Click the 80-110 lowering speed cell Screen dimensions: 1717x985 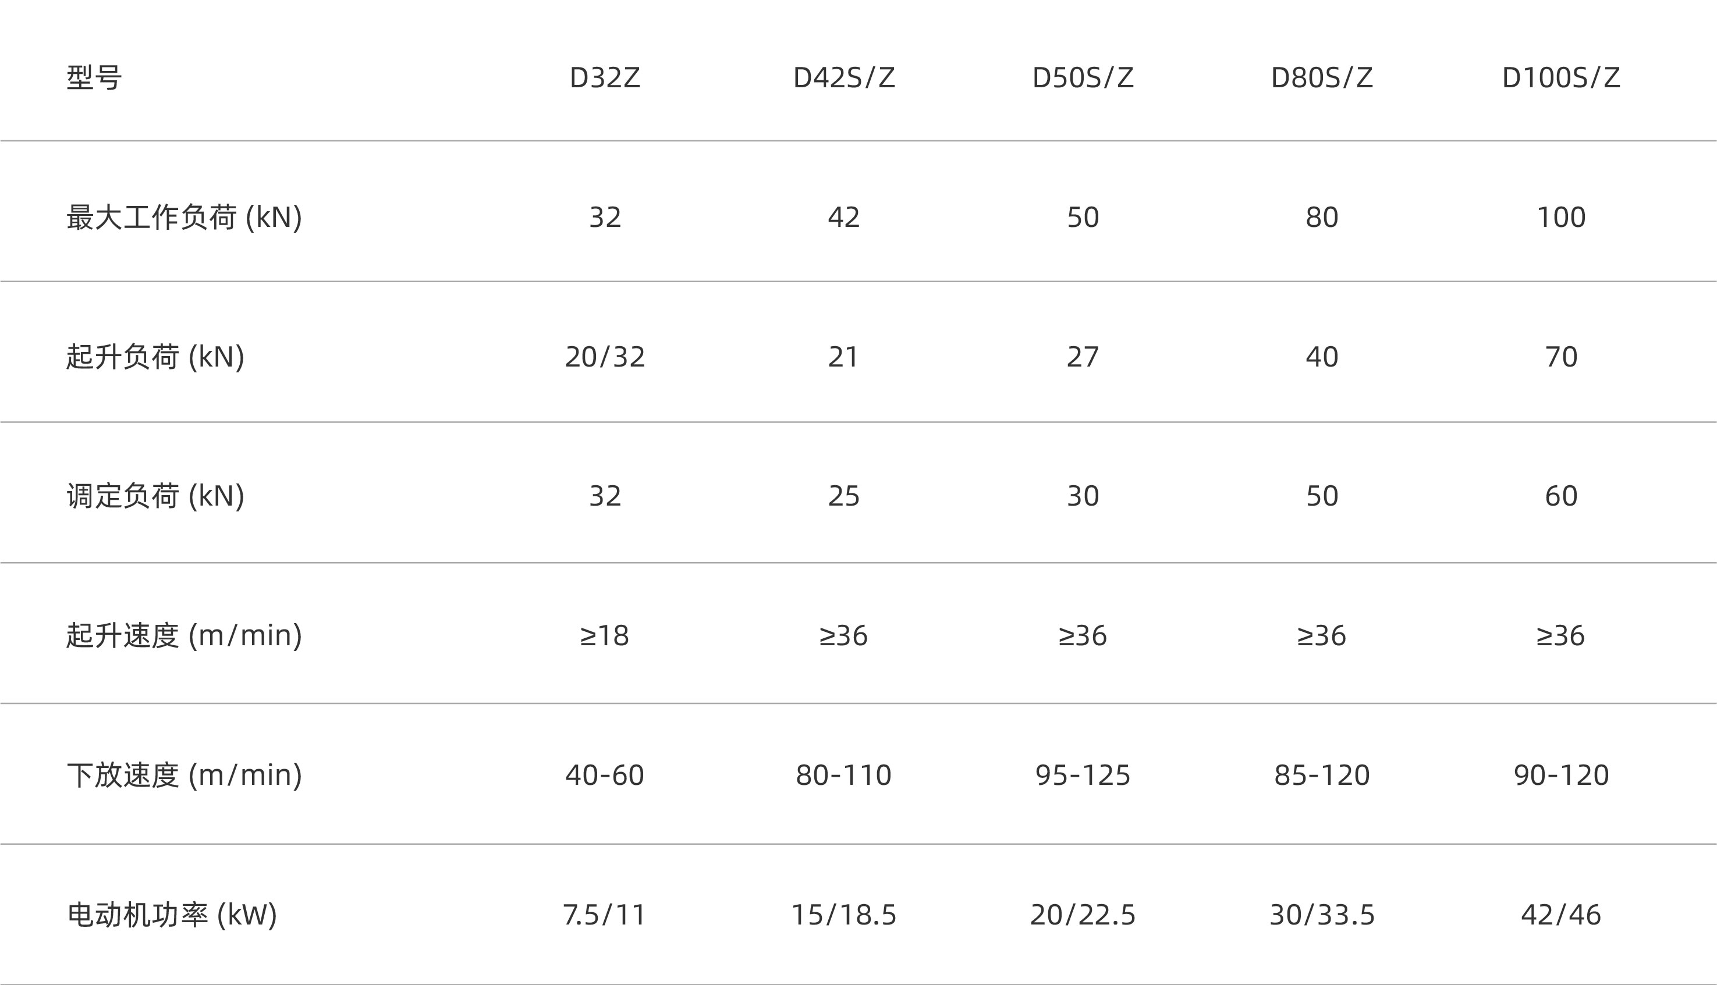click(x=843, y=776)
